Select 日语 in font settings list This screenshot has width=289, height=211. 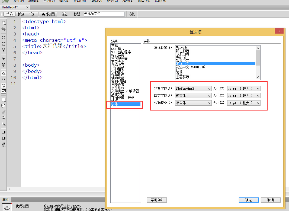179,70
